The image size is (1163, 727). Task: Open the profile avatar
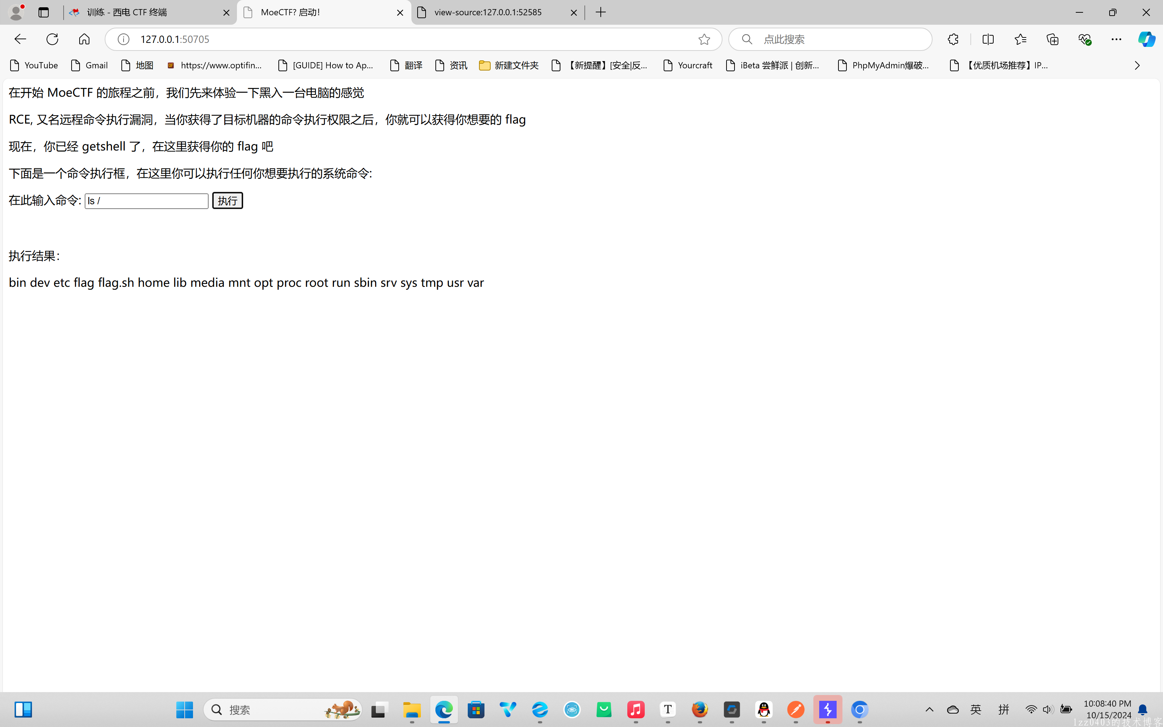[16, 12]
